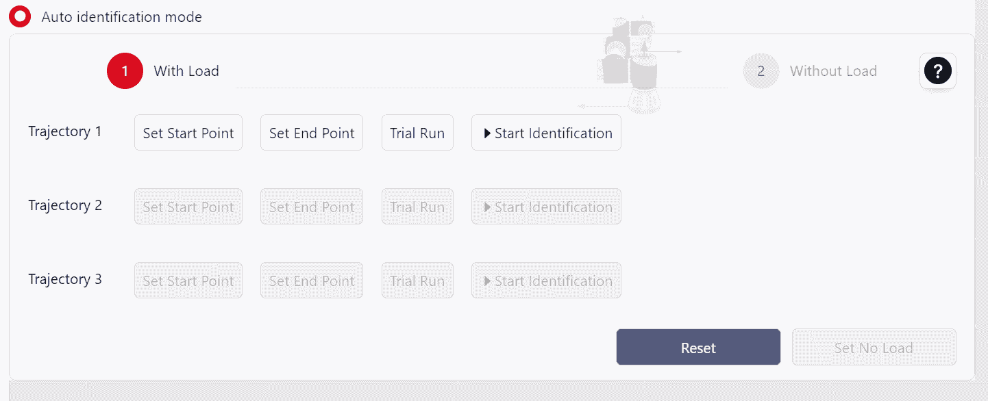Start Identification for Trajectory 3
Screen dimensions: 988x401
[546, 281]
